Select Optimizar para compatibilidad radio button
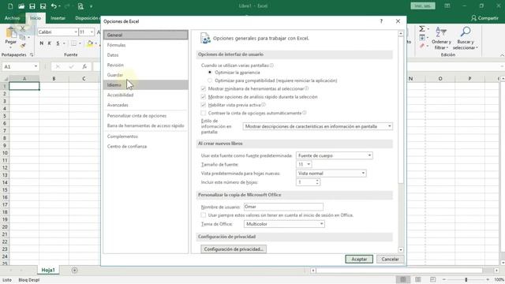Image resolution: width=505 pixels, height=284 pixels. pos(210,80)
